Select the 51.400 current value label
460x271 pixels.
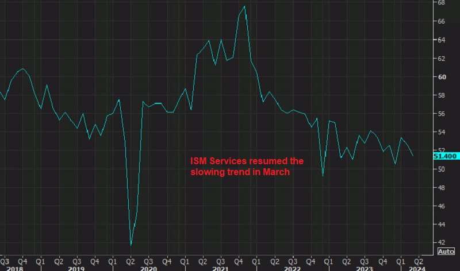446,156
